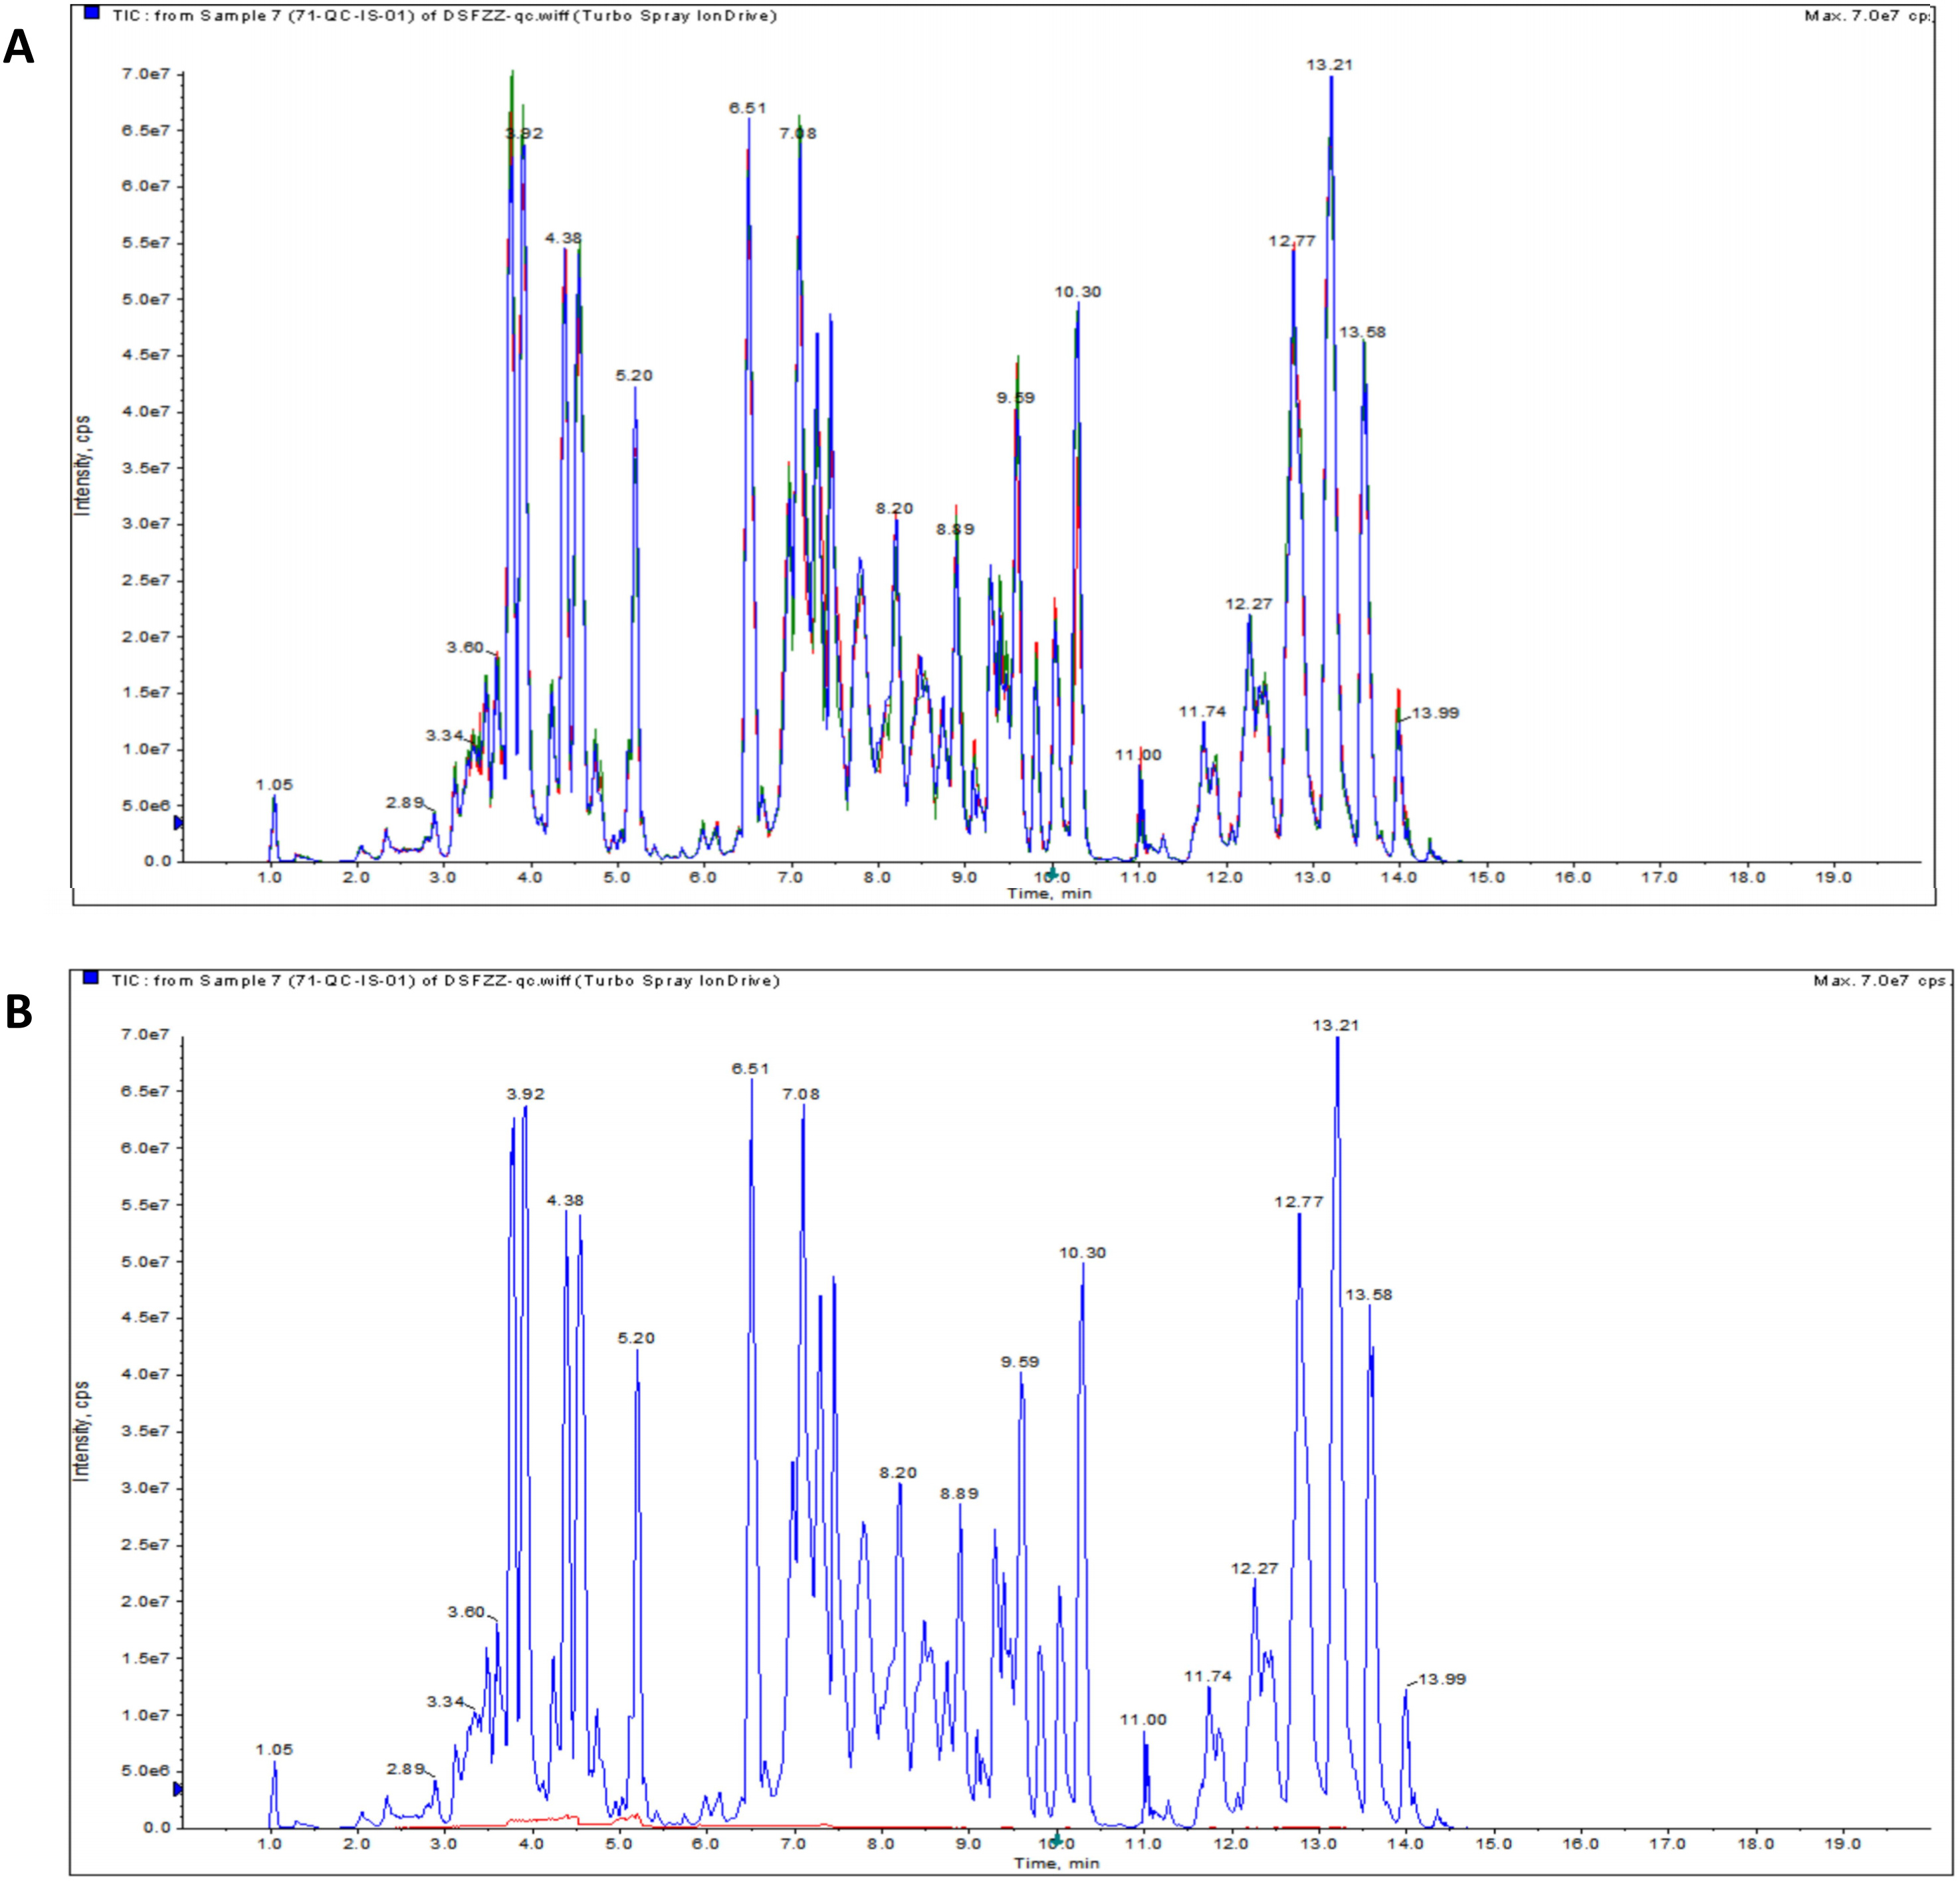Click the 'Time, min' axis label in panel A

pos(1049,893)
